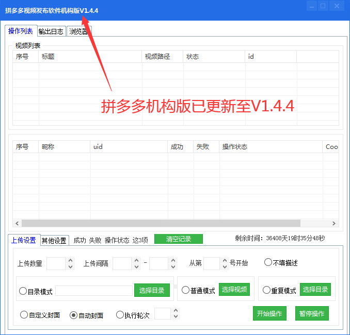The width and height of the screenshot is (350, 335).
Task: Click the 暂停操作 button
Action: [312, 313]
